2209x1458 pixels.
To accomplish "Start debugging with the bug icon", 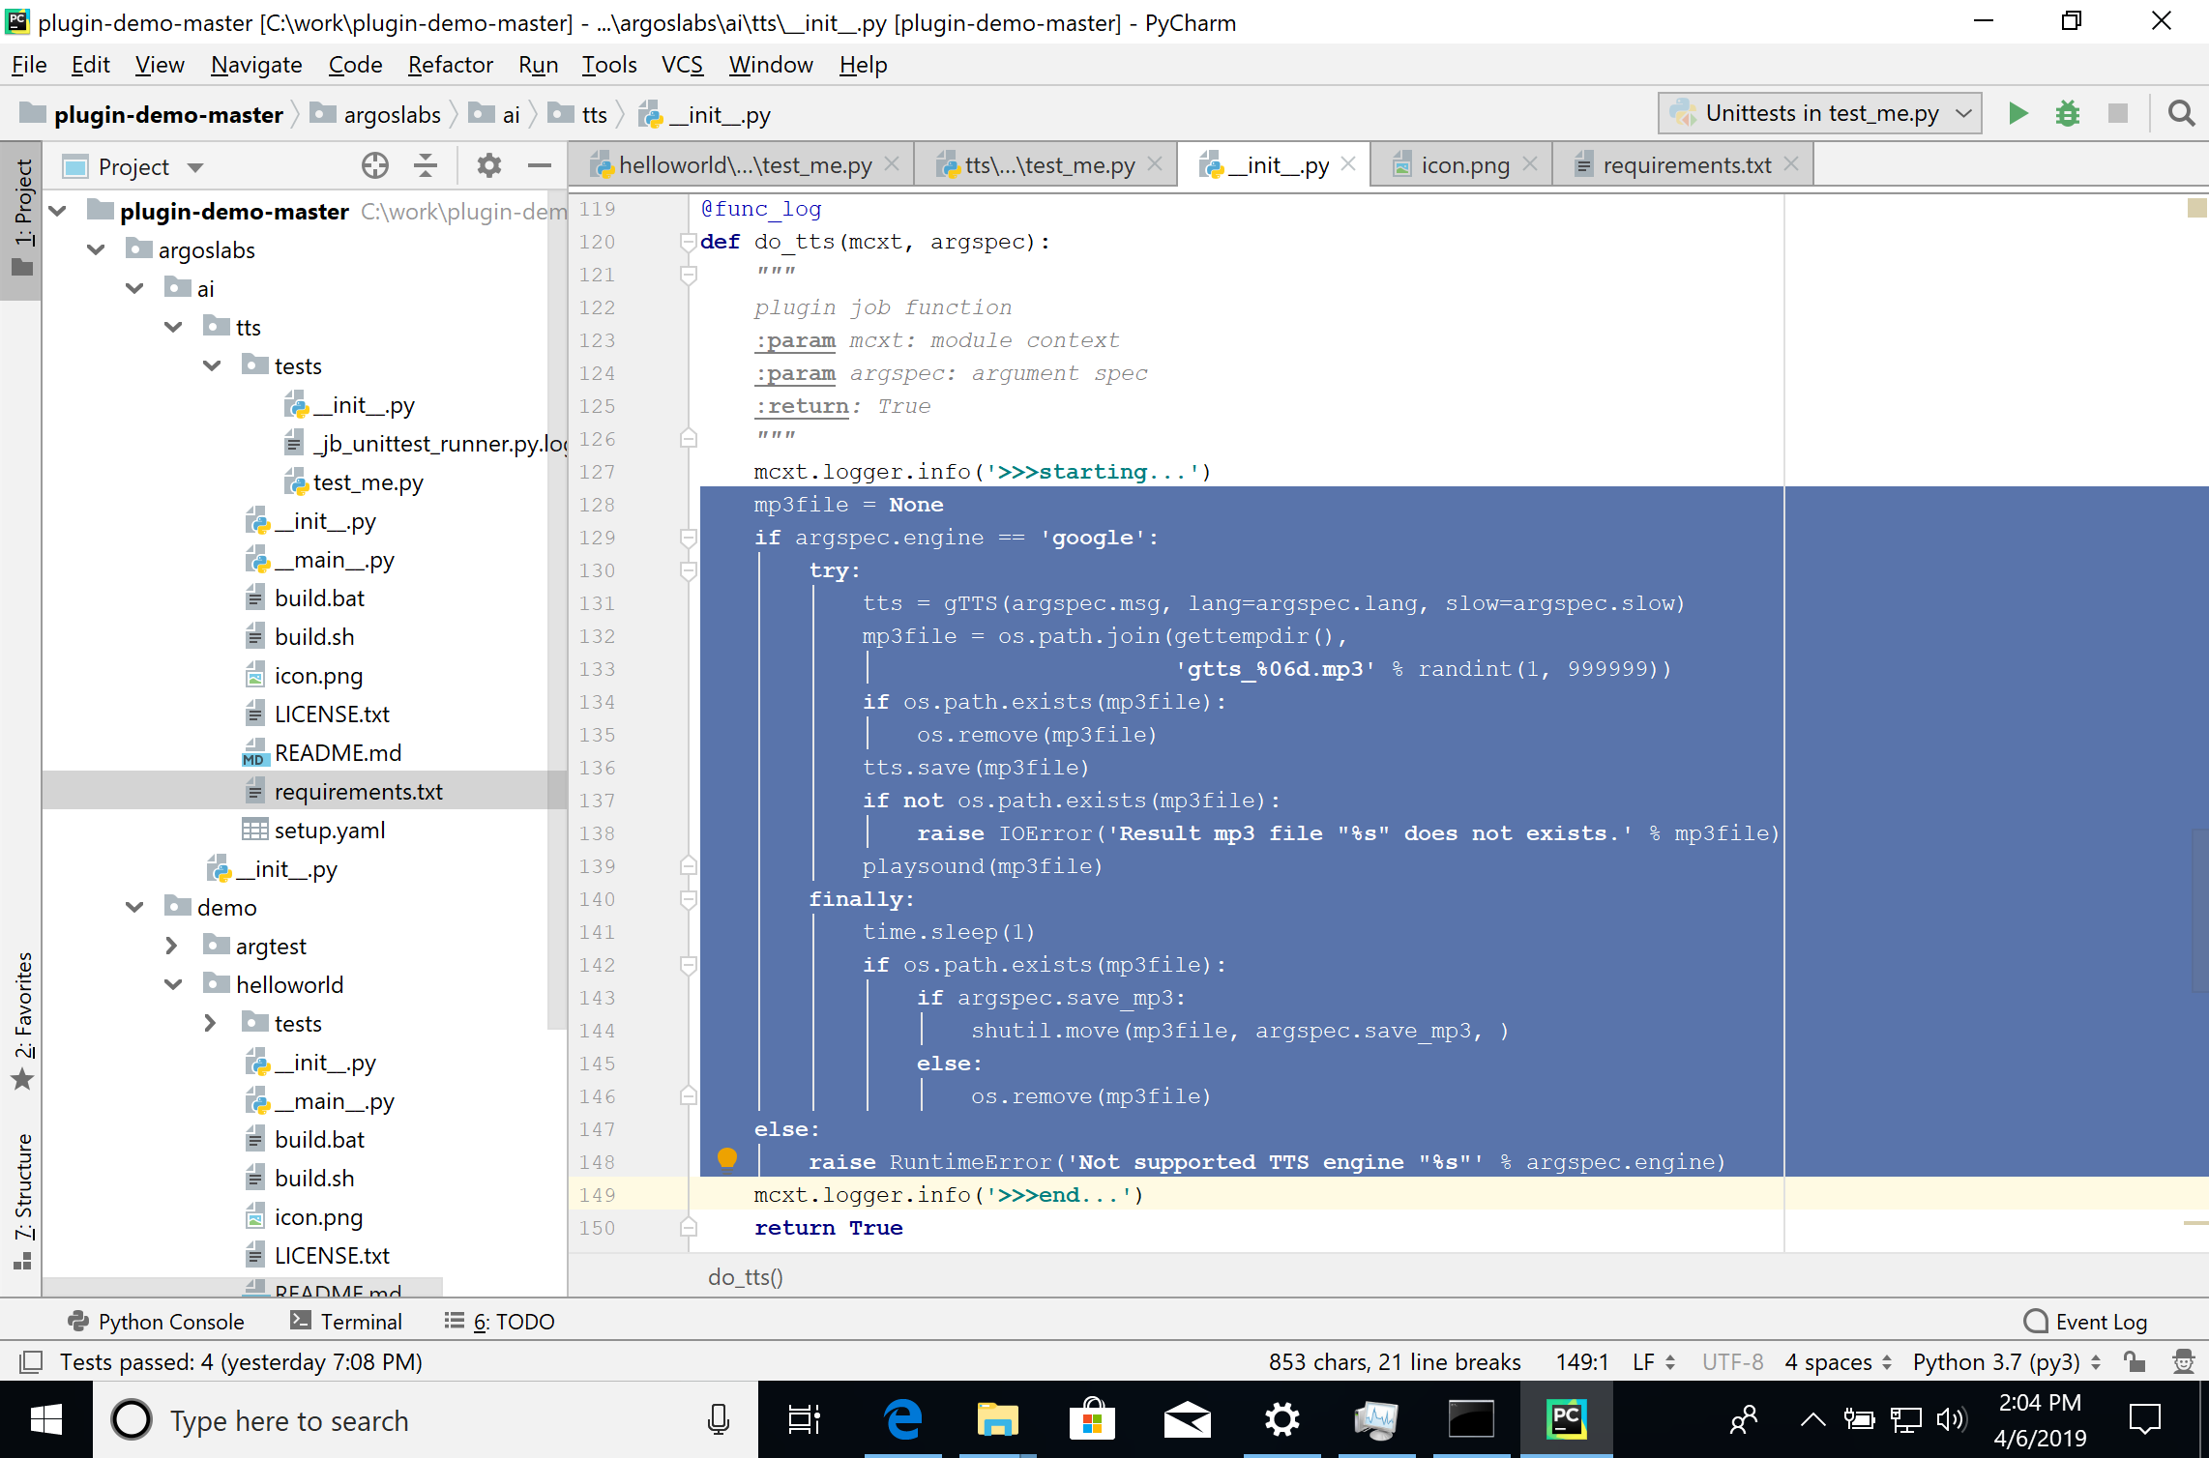I will pyautogui.click(x=2067, y=114).
